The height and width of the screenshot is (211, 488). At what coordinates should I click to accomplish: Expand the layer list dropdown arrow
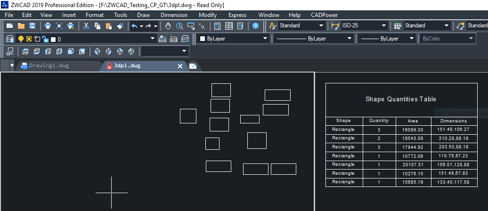[152, 39]
